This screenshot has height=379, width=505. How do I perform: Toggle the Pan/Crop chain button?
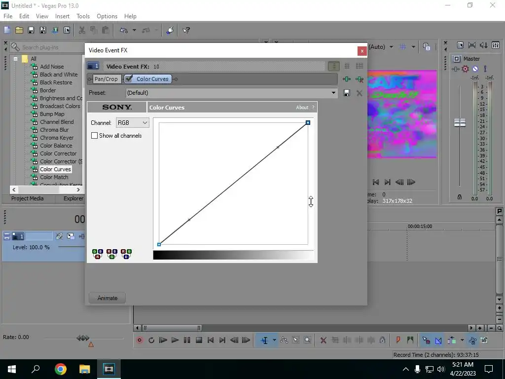106,79
